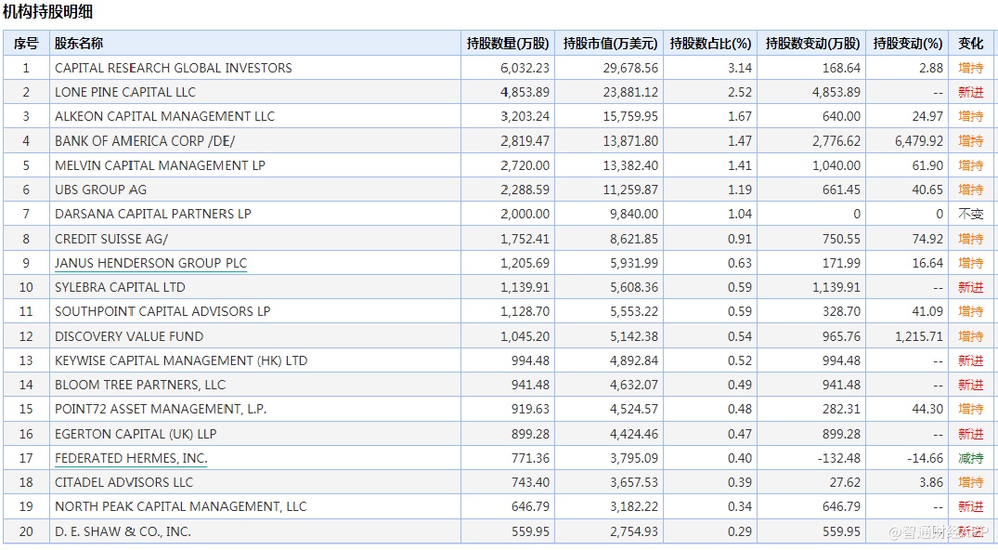This screenshot has width=998, height=550.
Task: Click the 持股数占比(%) column header
Action: pyautogui.click(x=710, y=43)
